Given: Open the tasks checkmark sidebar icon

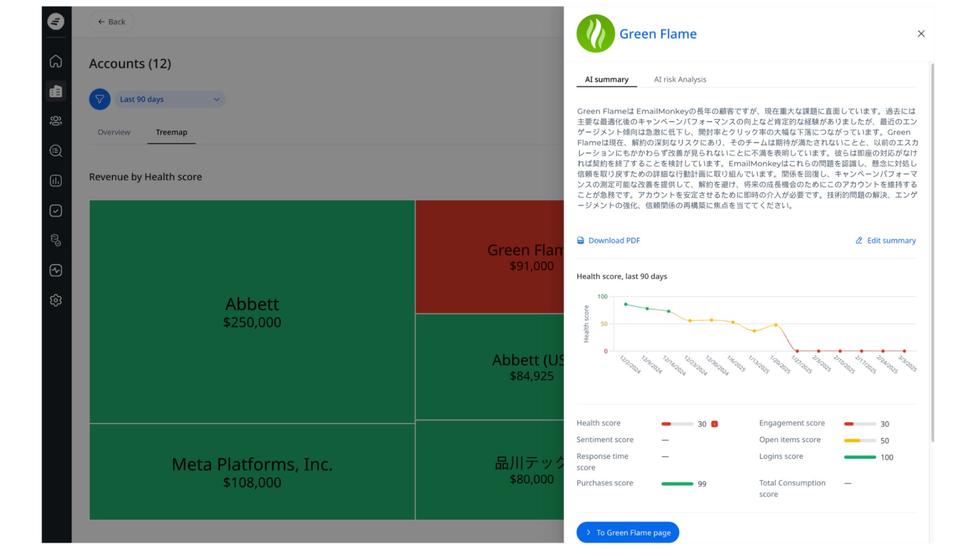Looking at the screenshot, I should tap(56, 211).
